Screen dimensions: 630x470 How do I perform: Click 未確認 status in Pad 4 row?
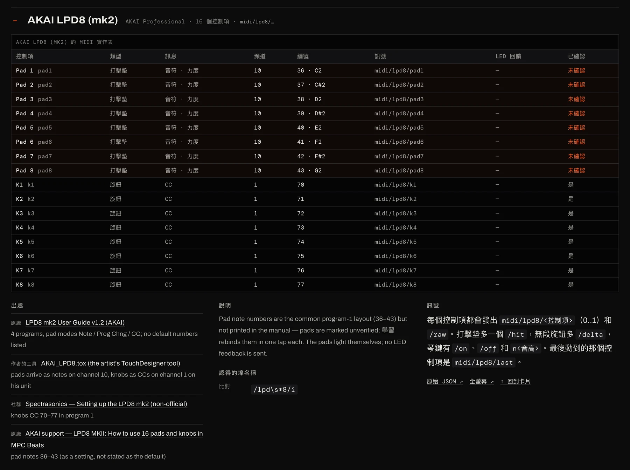coord(576,113)
